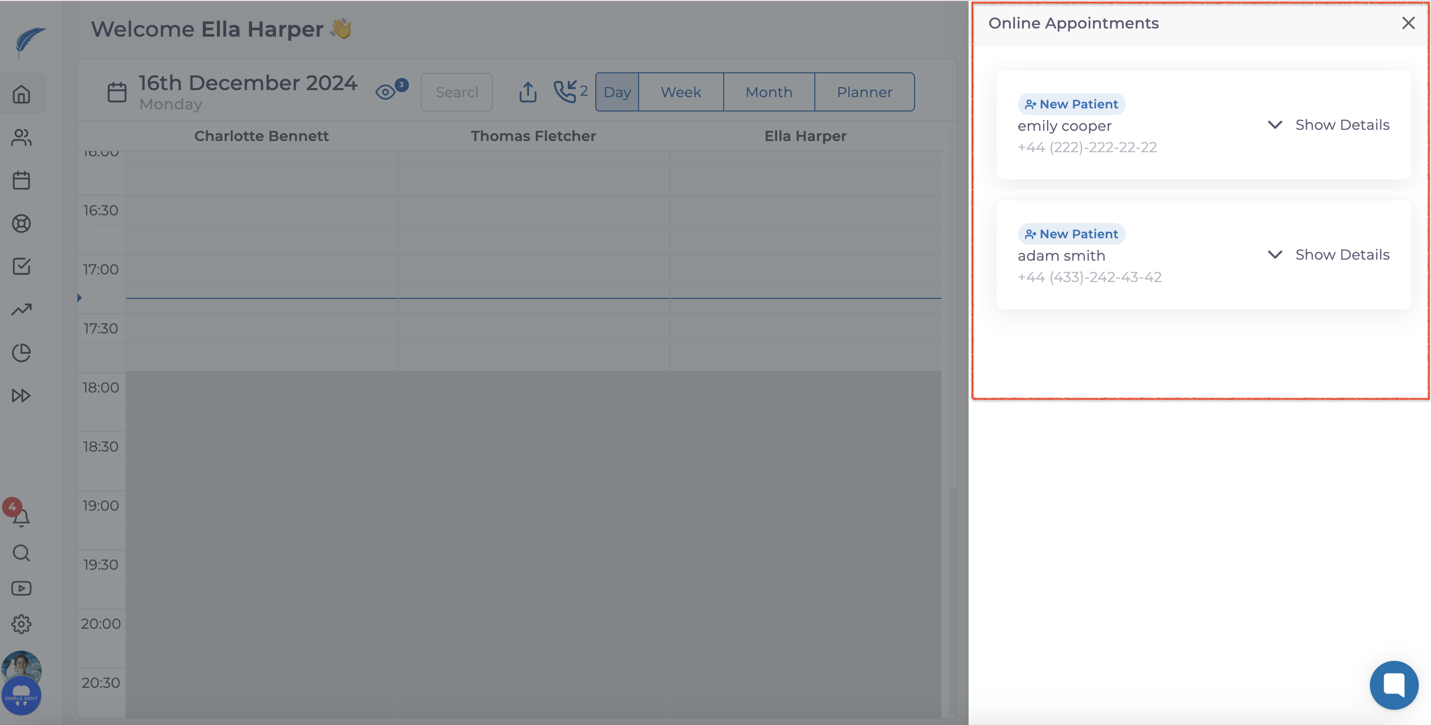
Task: Expand Show Details for emily cooper
Action: coord(1329,125)
